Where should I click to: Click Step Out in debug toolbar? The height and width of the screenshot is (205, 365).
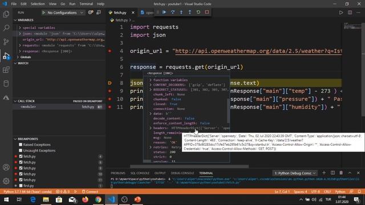[190, 12]
